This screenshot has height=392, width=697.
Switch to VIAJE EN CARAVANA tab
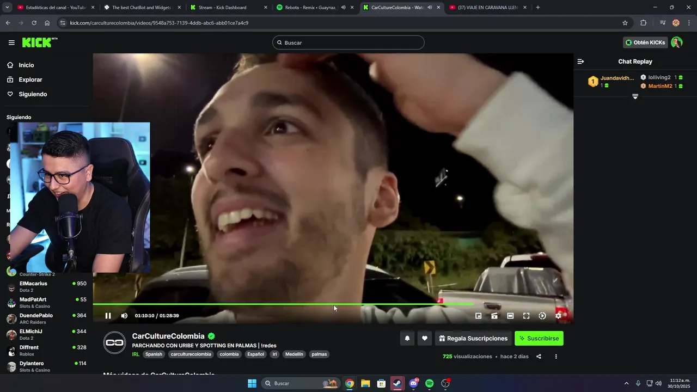coord(487,8)
